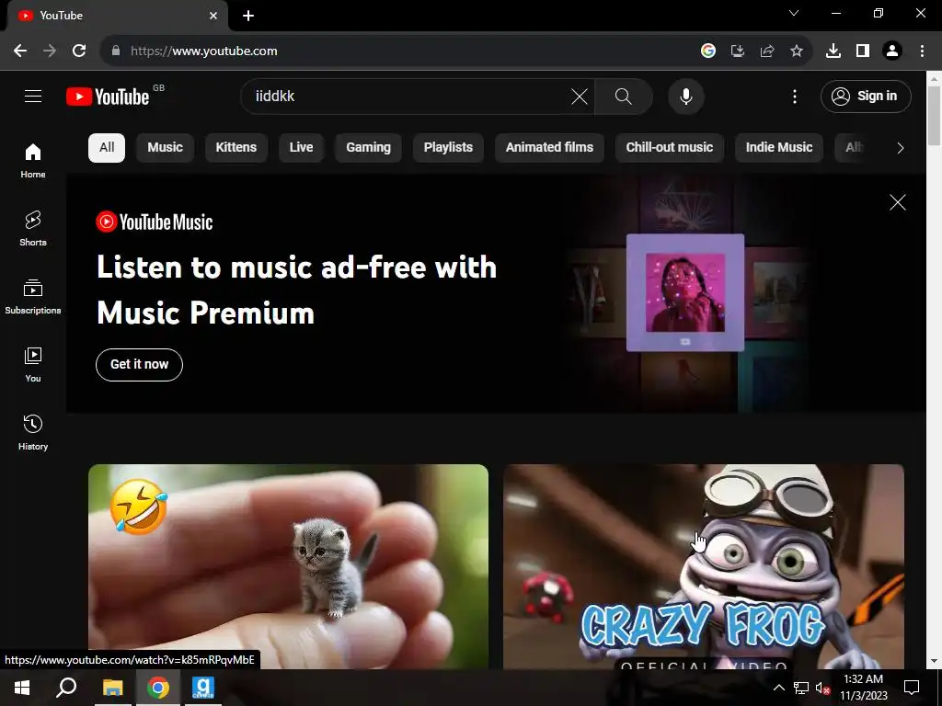Click the Chrome taskbar icon
This screenshot has width=942, height=706.
158,688
